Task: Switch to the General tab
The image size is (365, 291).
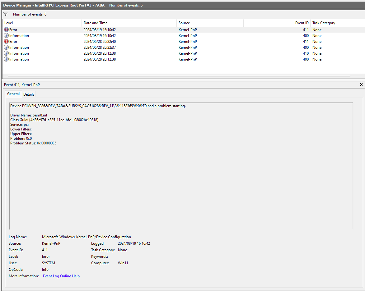Action: pyautogui.click(x=13, y=94)
